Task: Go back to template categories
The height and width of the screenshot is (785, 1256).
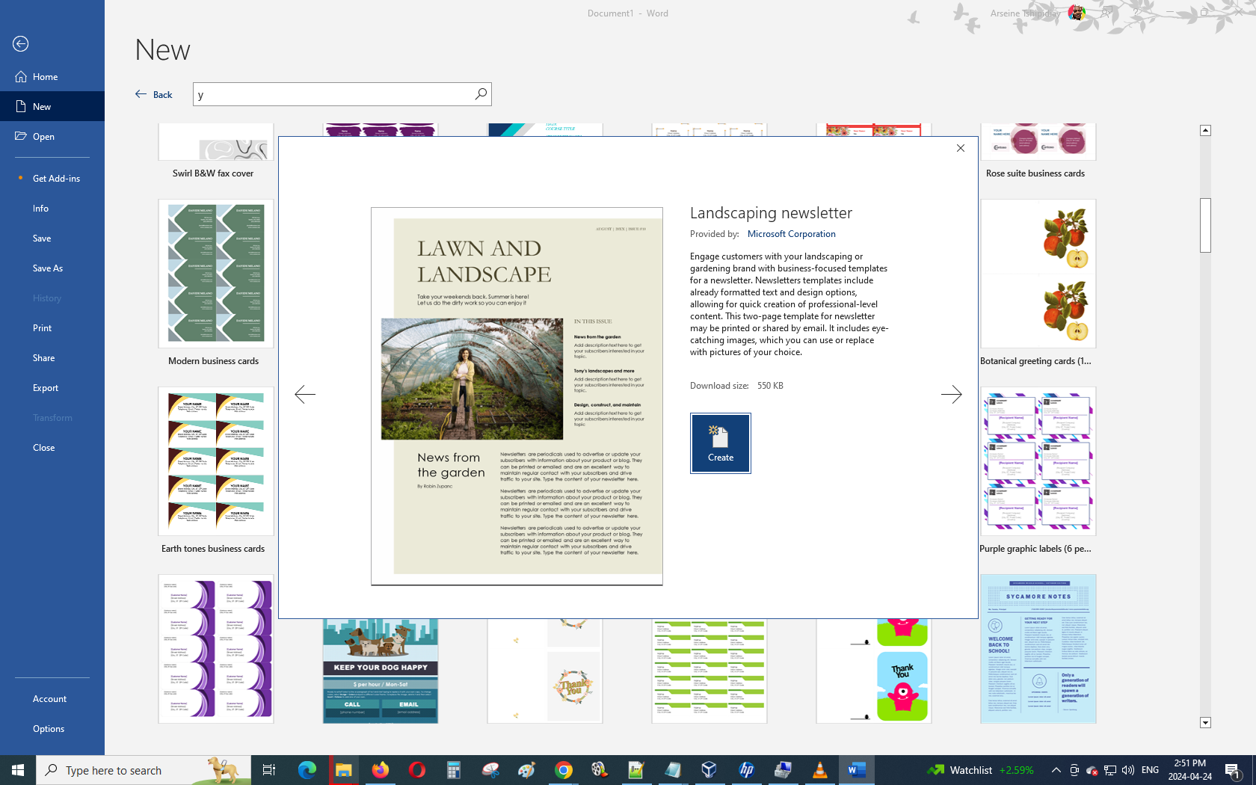Action: [154, 94]
